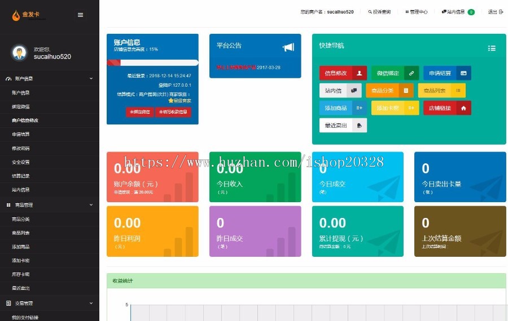Click the link icon on 微信绑定 button
This screenshot has width=508, height=321.
[411, 73]
